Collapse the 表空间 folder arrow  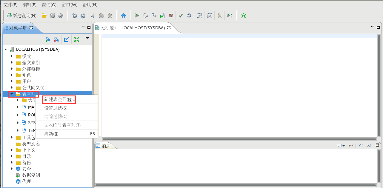[x=12, y=94]
